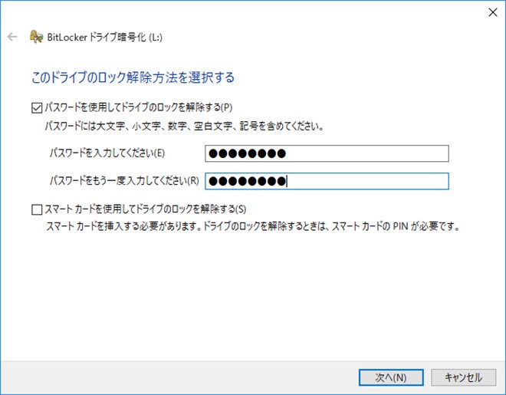Close the BitLocker dialog with X
The width and height of the screenshot is (506, 395).
click(x=491, y=12)
